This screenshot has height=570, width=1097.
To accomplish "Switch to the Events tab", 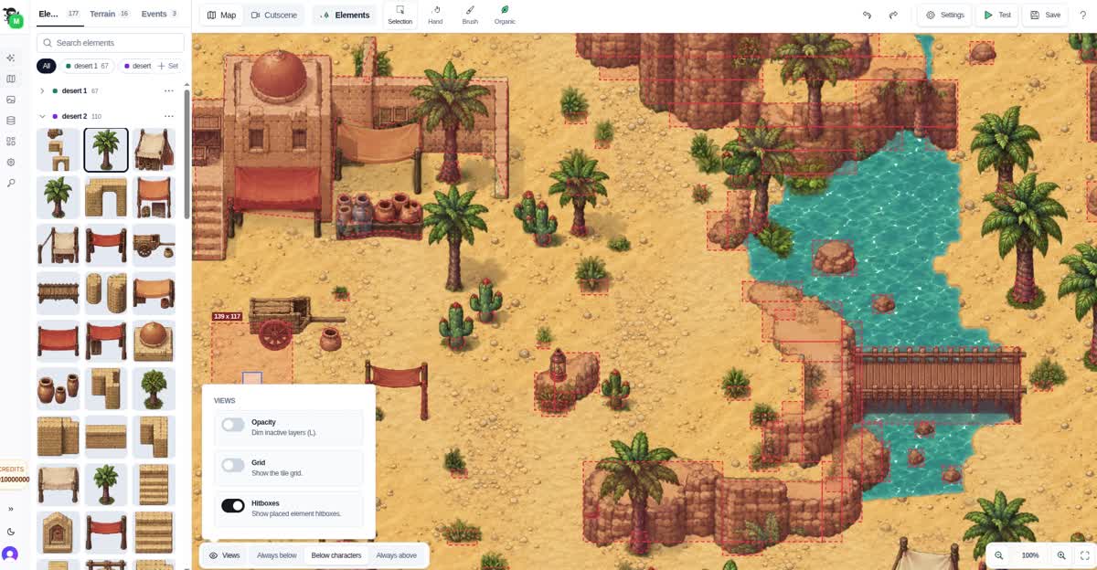I will (160, 14).
